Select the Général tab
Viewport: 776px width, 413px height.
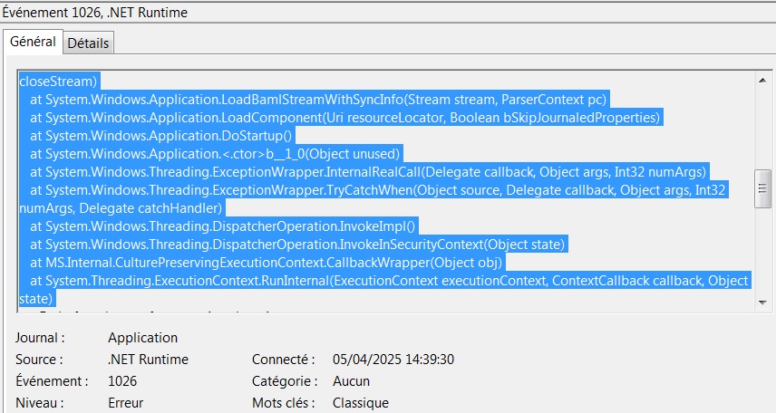click(x=33, y=42)
